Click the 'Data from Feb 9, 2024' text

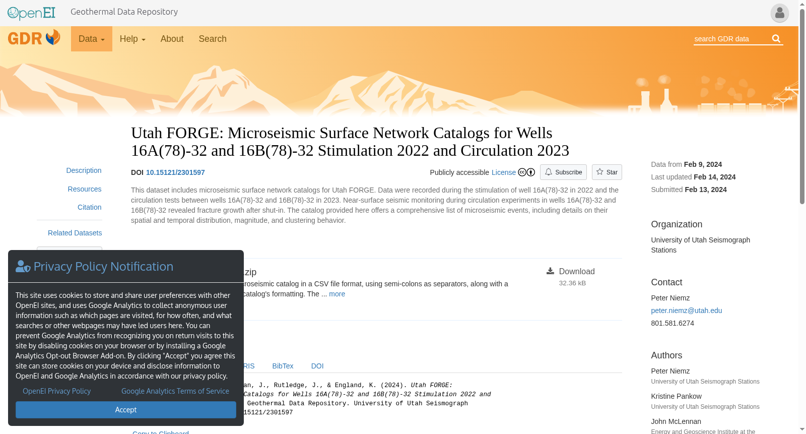(x=686, y=164)
